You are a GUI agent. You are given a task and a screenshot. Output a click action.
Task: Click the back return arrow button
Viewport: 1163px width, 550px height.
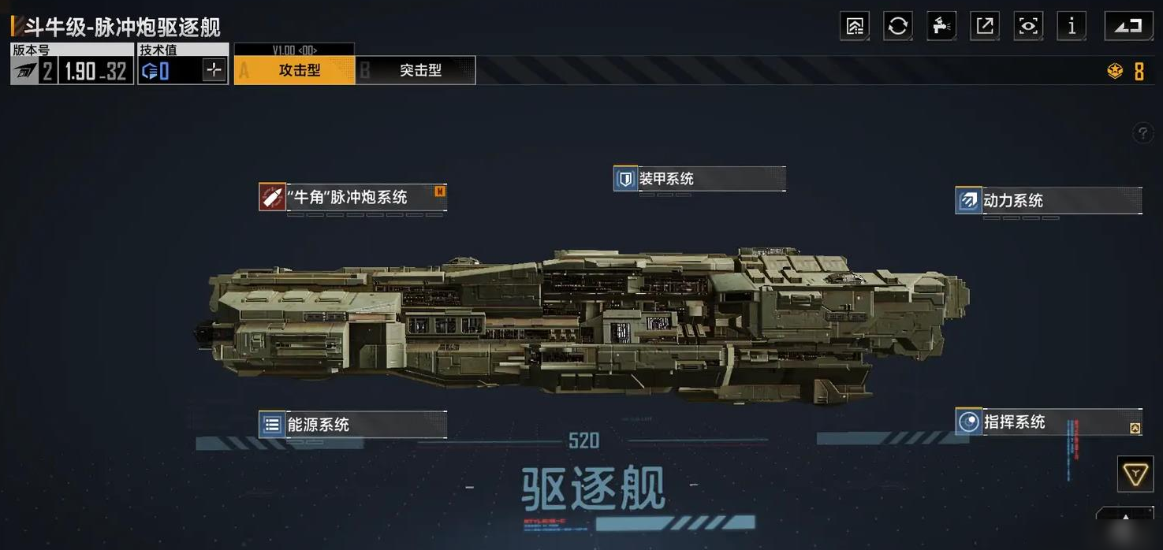(1128, 26)
